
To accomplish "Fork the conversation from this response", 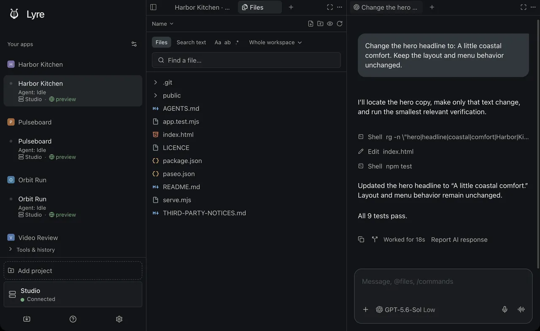I will point(375,239).
